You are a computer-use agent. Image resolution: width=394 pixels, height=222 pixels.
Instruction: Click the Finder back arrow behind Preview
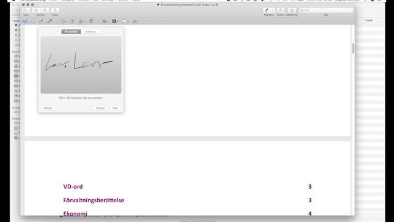(x=17, y=10)
